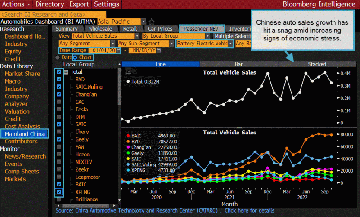360x217 pixels.
Task: Click the Search BI Research and Data field
Action: coord(53,14)
